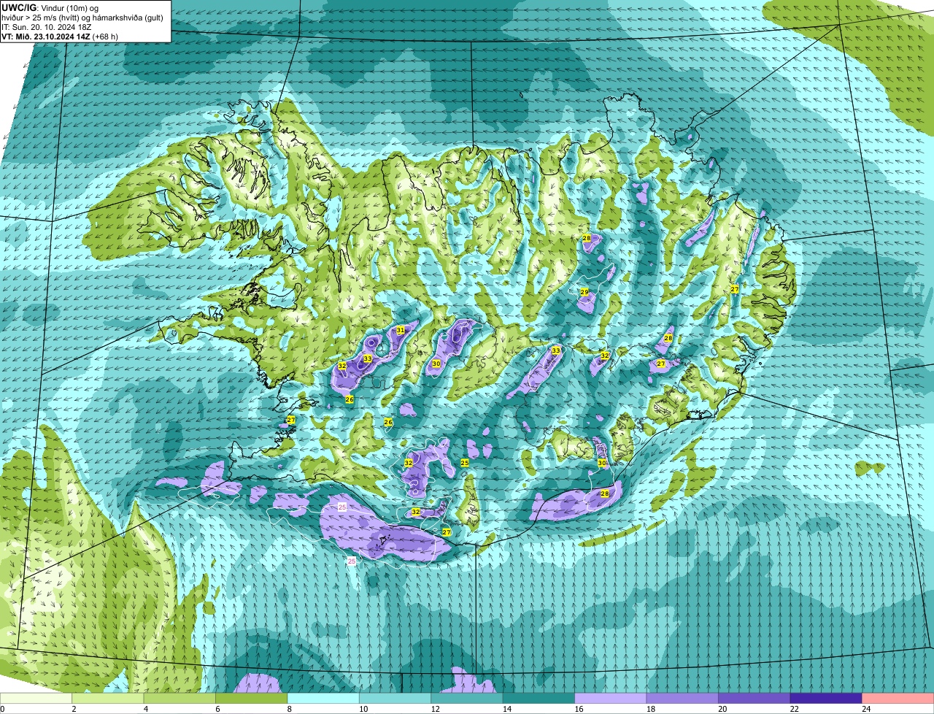Choose the 12–14 m/s teal legend swatch
The image size is (934, 714).
click(467, 698)
